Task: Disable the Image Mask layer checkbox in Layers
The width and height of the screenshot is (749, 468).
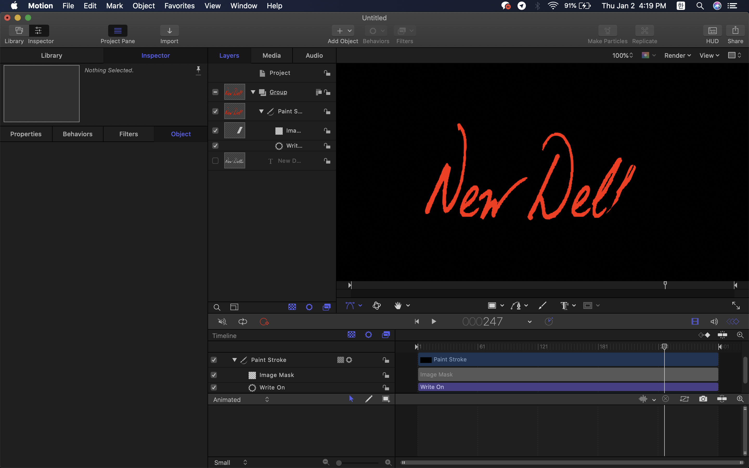Action: 215,131
